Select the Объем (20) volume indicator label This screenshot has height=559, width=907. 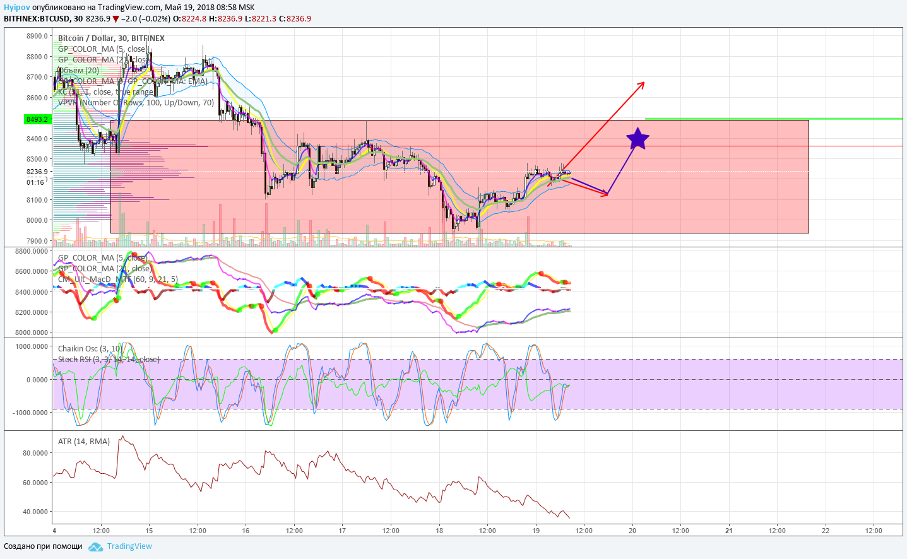click(x=79, y=71)
